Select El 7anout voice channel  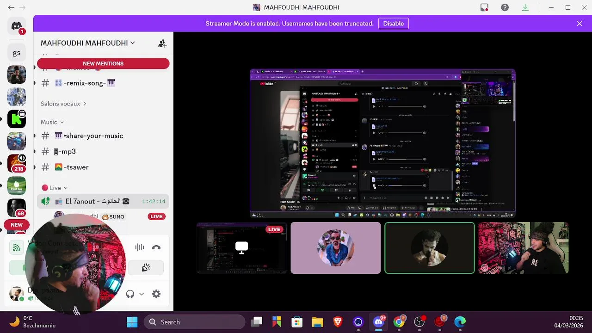[103, 201]
